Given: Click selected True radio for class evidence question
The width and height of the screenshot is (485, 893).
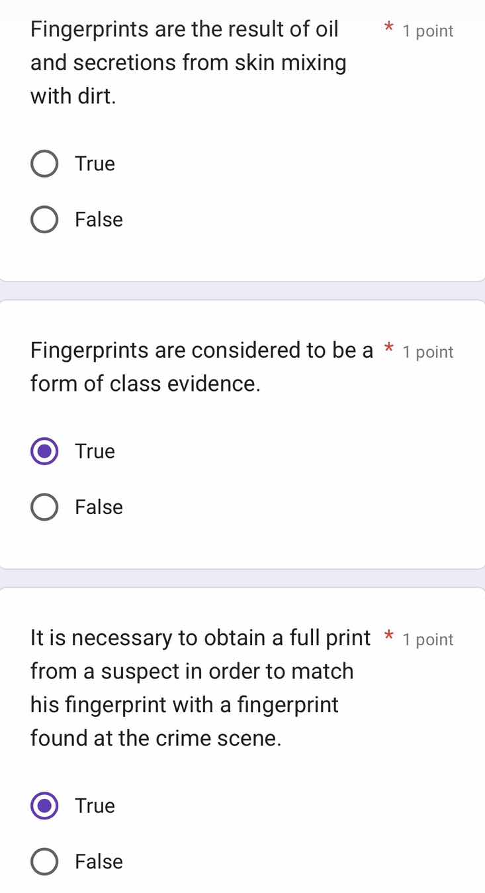Looking at the screenshot, I should tap(44, 452).
